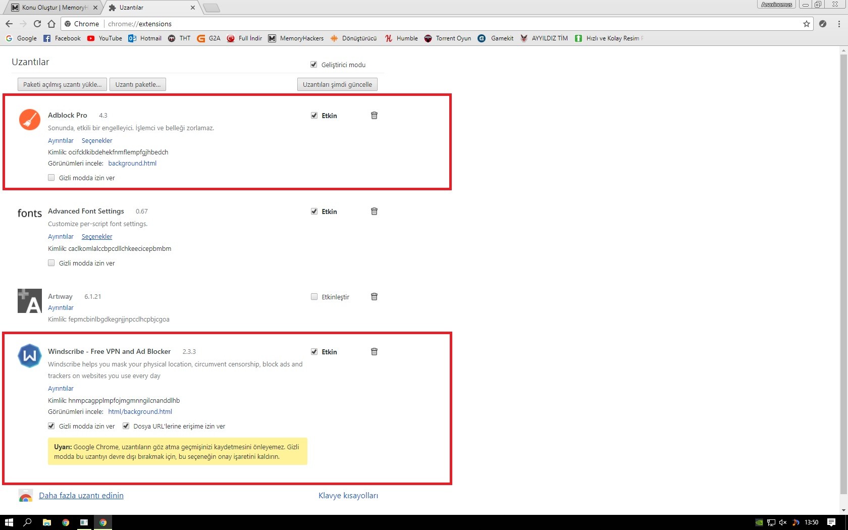Click the extension icon beside the address bar
Screen dimensions: 848x530
[x=823, y=24]
